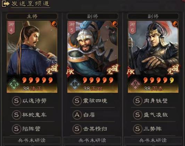
Task: Click the PK badge on 王双 card
Action: click(x=70, y=72)
